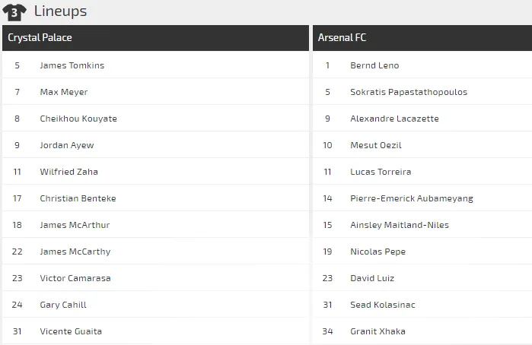Open Vicente Guaita player link
This screenshot has width=532, height=345.
click(71, 331)
